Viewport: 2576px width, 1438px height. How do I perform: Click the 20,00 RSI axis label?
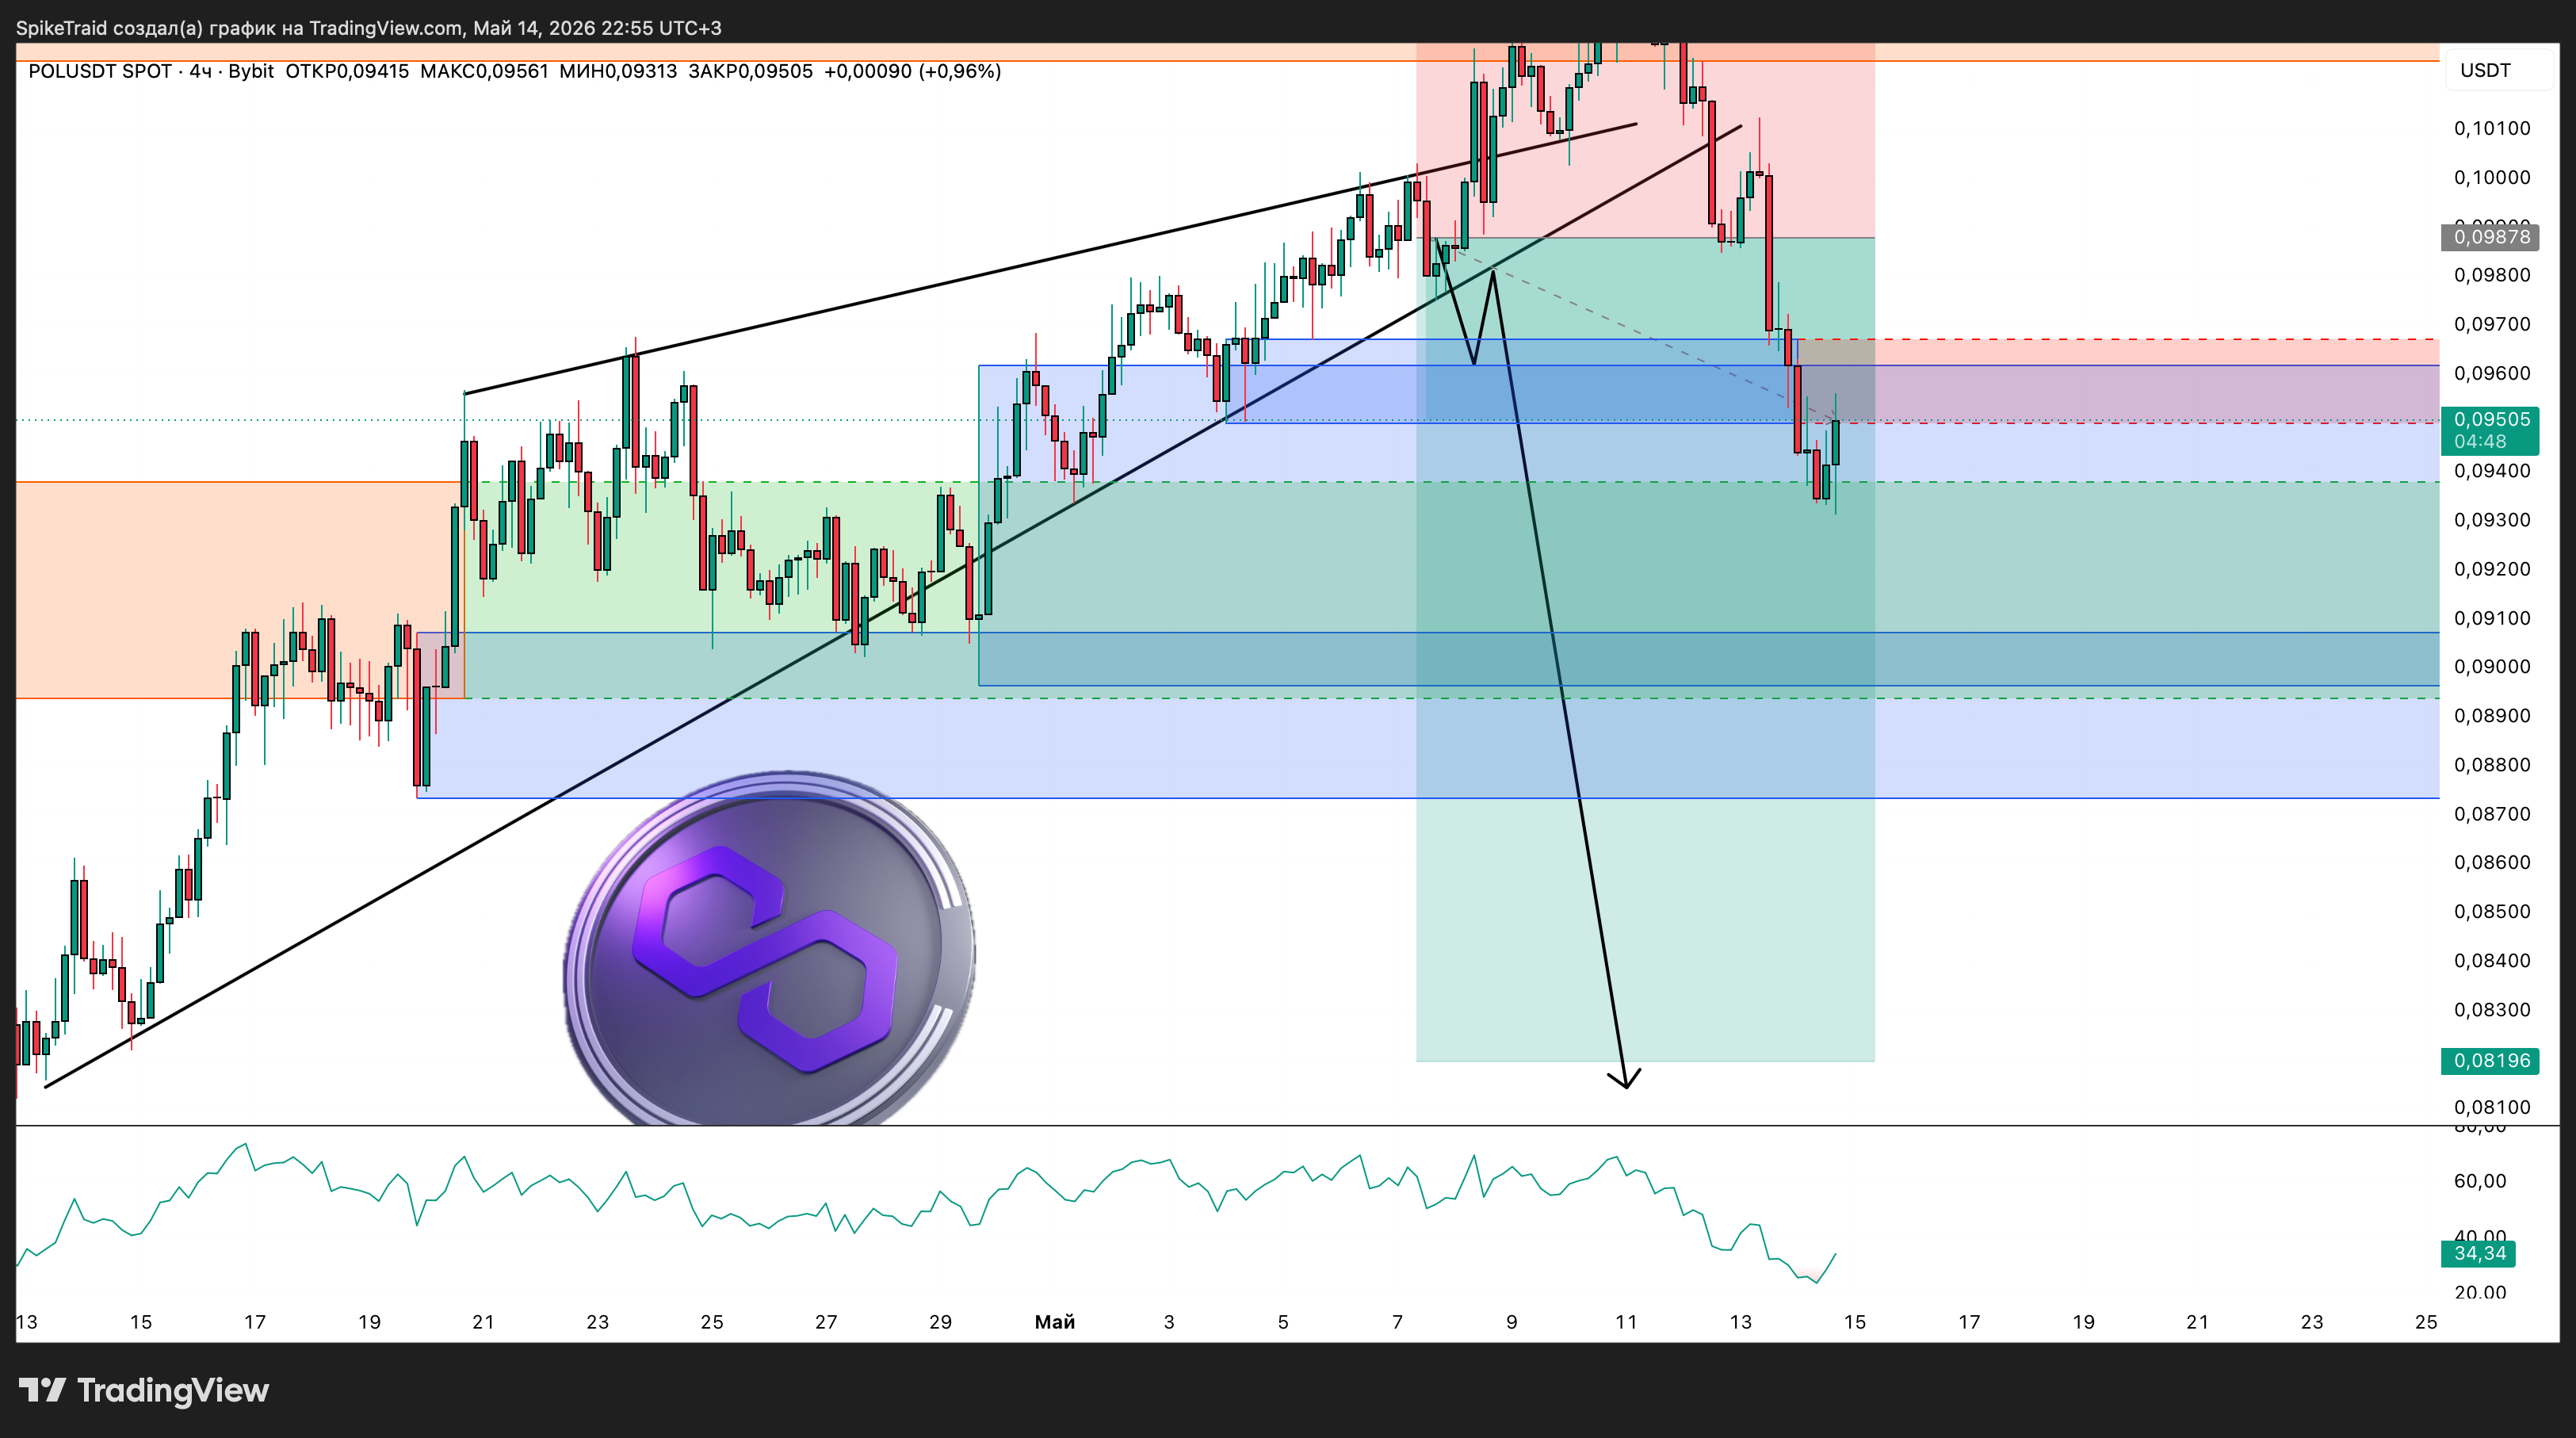tap(2480, 1293)
